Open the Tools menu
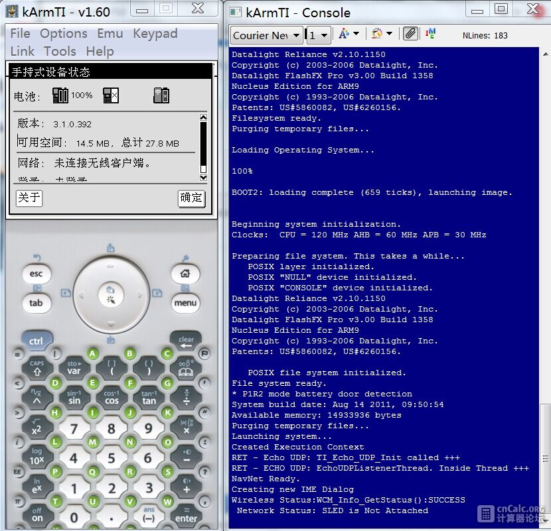Screen dimensions: 551x531 pos(60,51)
